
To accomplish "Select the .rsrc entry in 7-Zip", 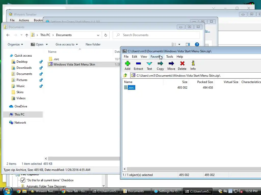I will (131, 88).
